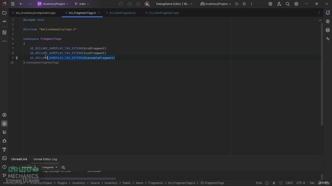The width and height of the screenshot is (332, 186).
Task: Open InventoryProject run configuration dropdown
Action: point(216,4)
